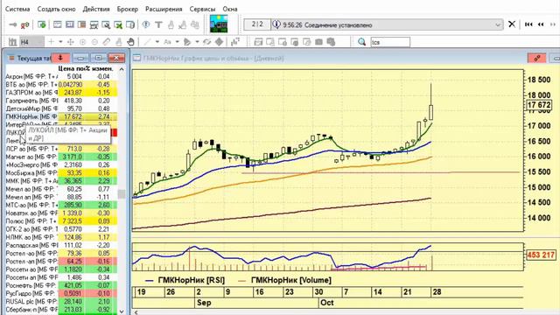Select the Роснефть row

click(x=61, y=285)
